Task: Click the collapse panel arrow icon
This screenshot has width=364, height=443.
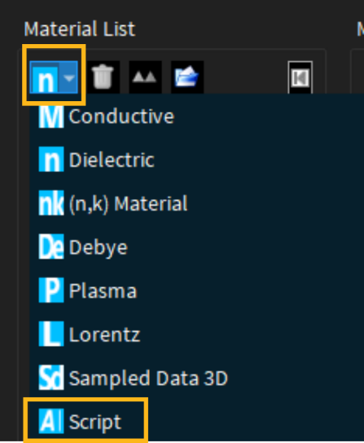Action: (300, 78)
